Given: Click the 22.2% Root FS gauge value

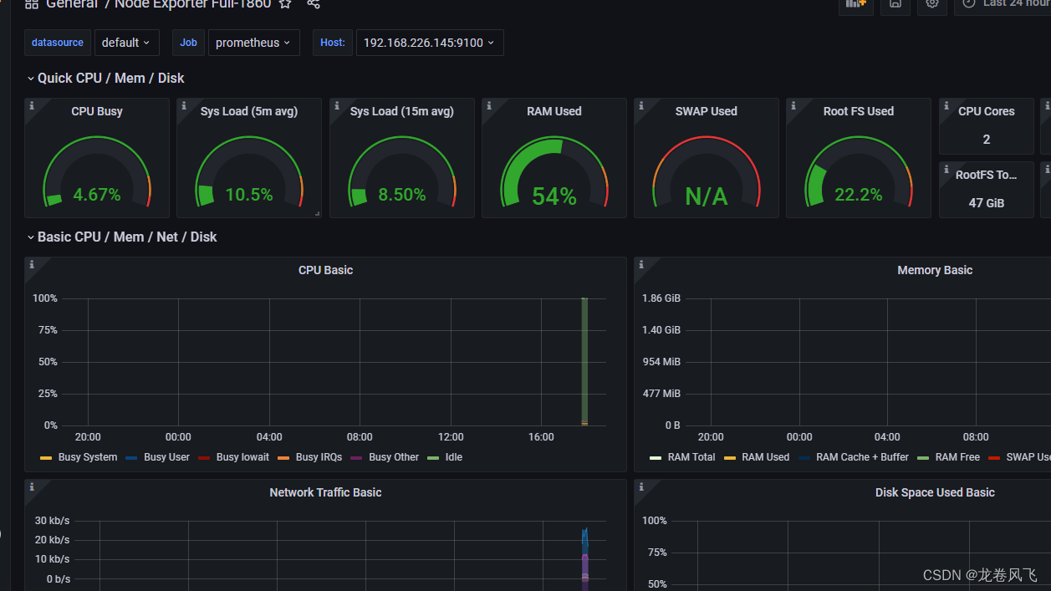Looking at the screenshot, I should 859,195.
